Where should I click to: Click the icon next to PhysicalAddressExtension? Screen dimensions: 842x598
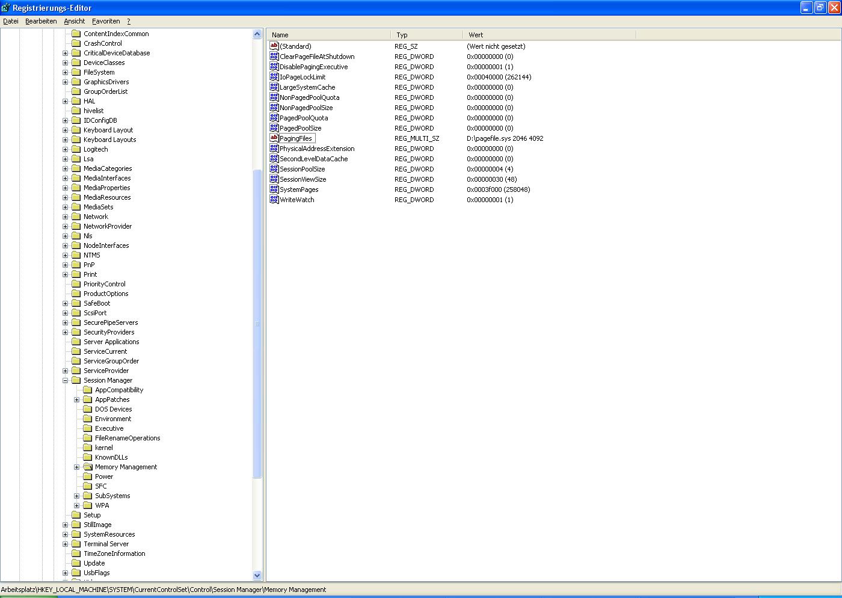(274, 149)
